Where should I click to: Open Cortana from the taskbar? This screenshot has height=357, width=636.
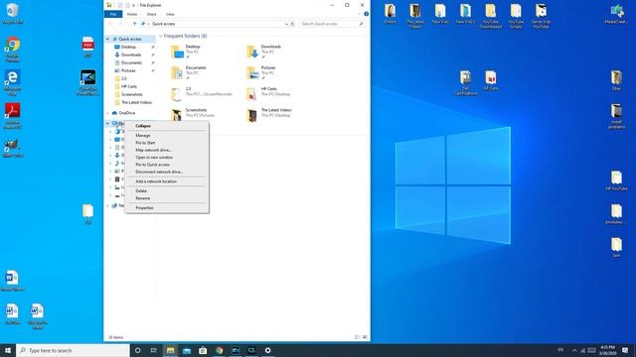137,350
